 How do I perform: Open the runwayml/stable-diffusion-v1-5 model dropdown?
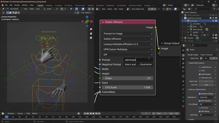[128, 44]
